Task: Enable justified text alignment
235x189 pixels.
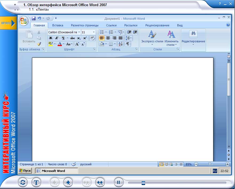Action: point(121,38)
